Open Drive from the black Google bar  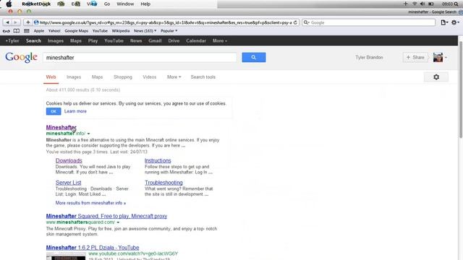(x=174, y=40)
